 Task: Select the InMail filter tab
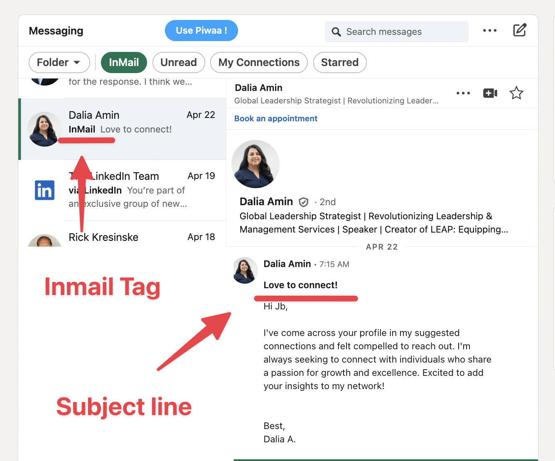pyautogui.click(x=124, y=62)
